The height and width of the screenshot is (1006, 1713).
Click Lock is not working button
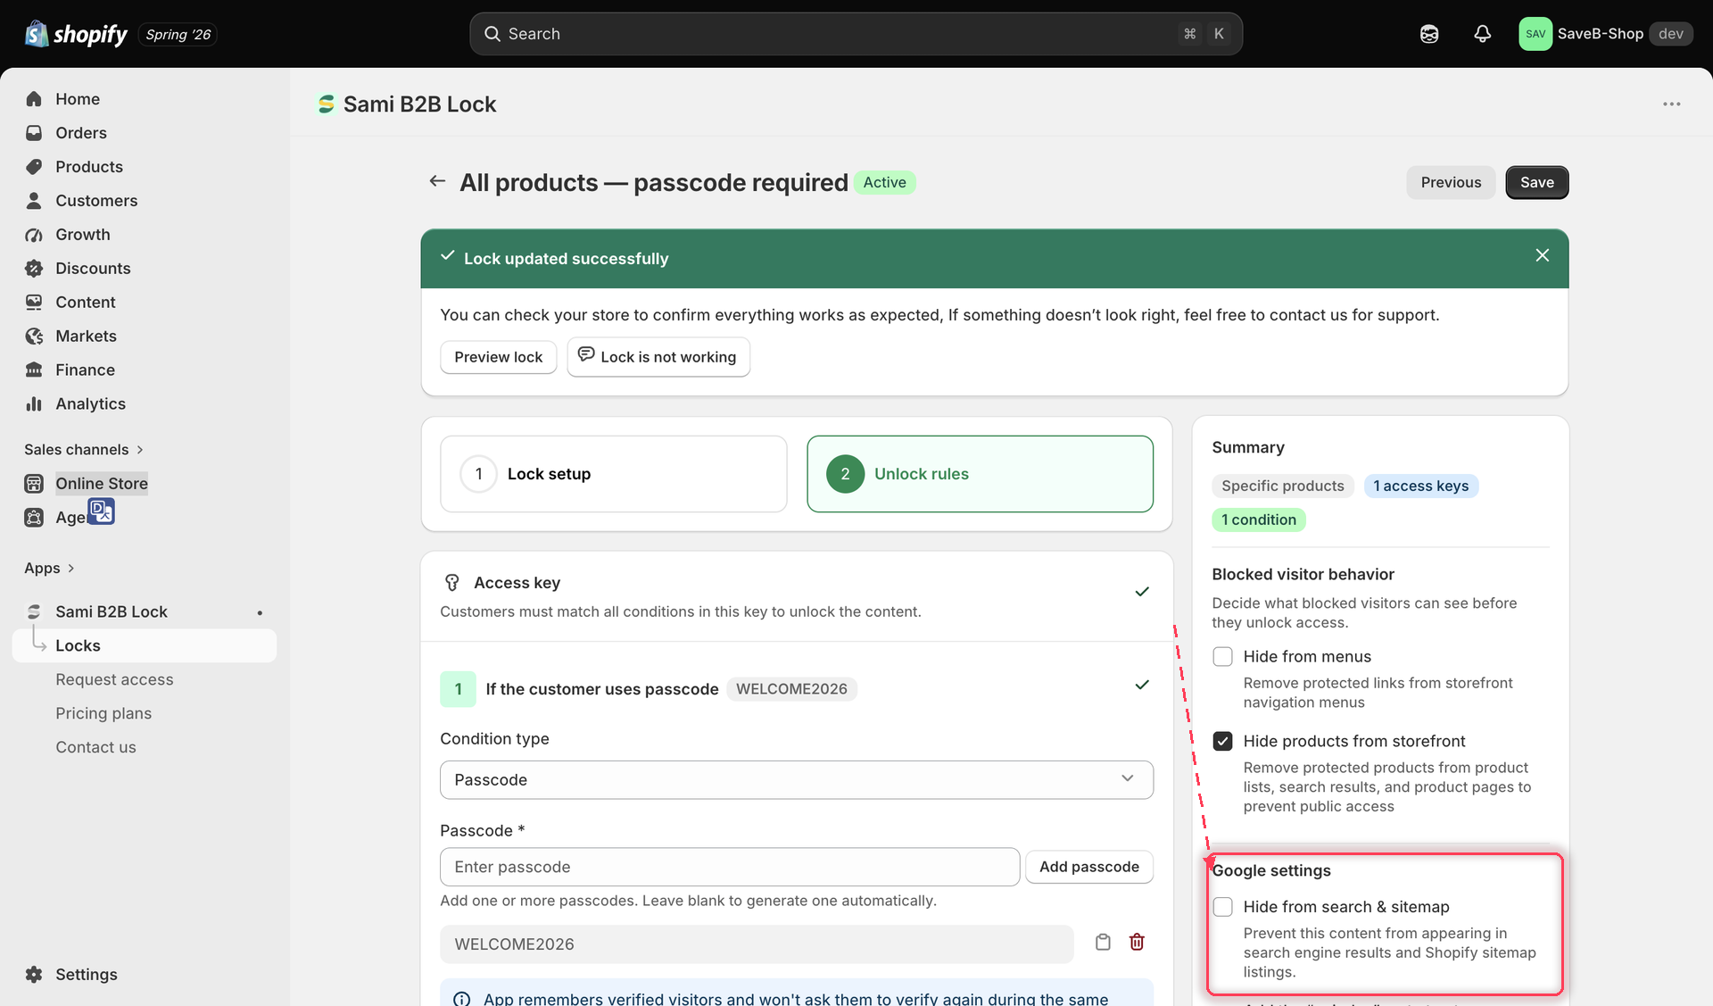(658, 357)
